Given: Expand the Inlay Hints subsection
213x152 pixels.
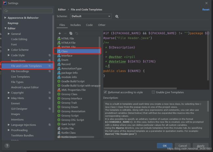Looking at the screenshot, I should tap(9, 98).
